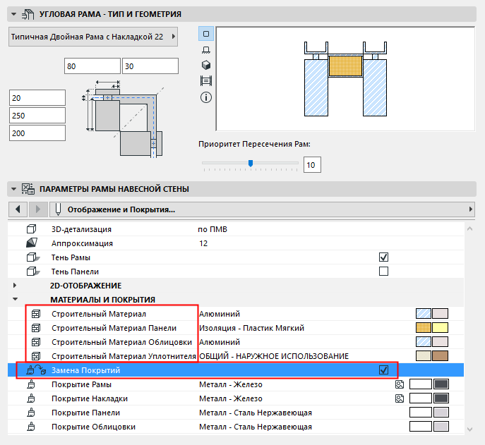Click the parameter list scroll down arrow
The width and height of the screenshot is (485, 445).
(x=470, y=429)
